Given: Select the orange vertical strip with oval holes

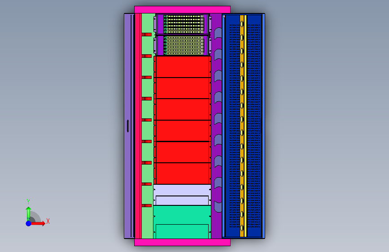Looking at the screenshot, I should coord(242,126).
